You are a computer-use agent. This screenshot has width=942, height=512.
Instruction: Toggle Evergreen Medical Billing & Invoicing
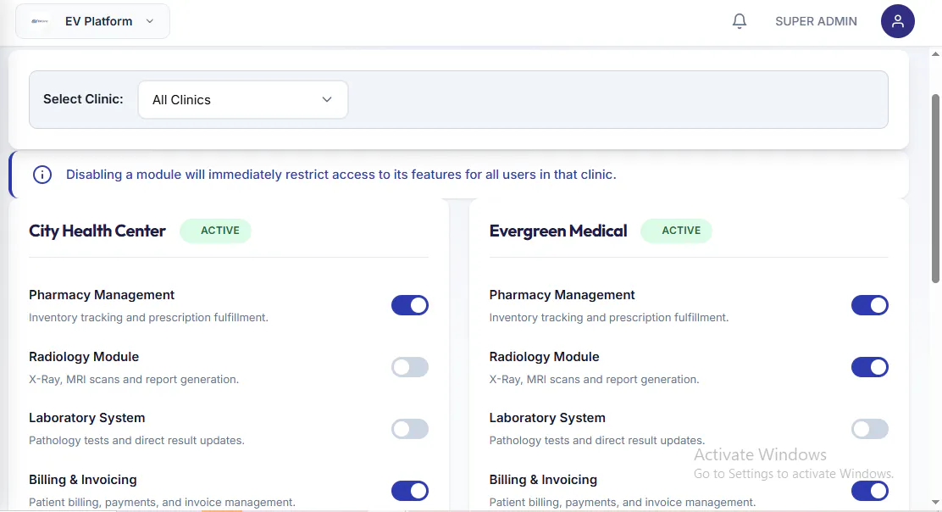869,491
